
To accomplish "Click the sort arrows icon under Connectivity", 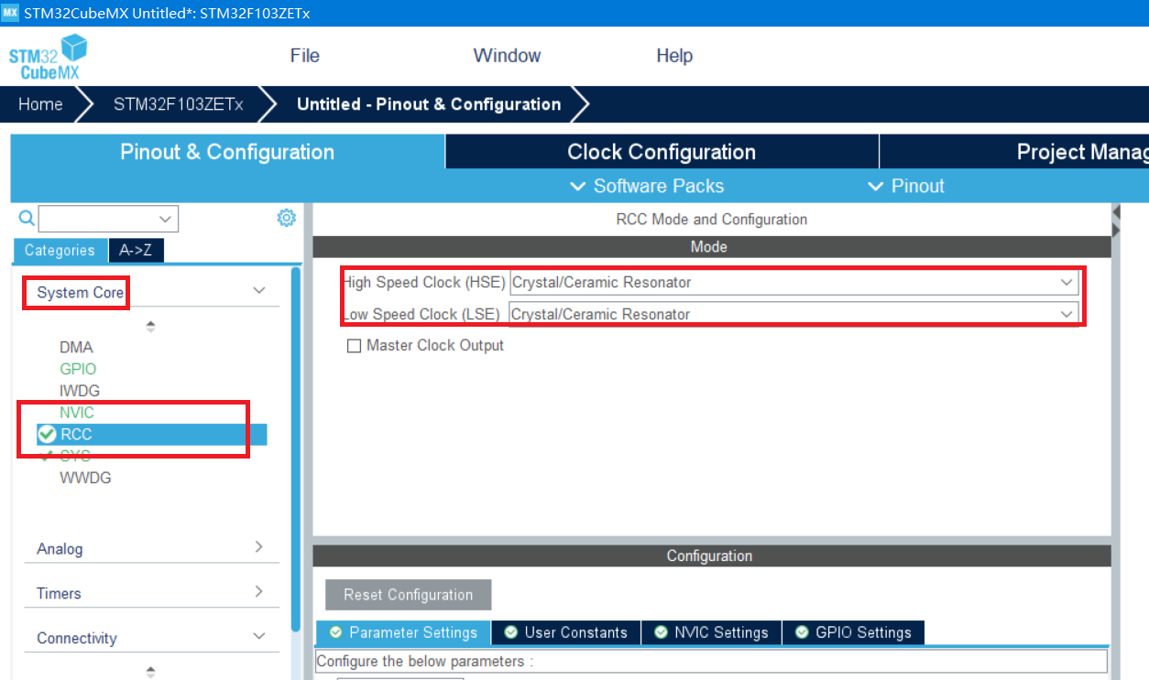I will pyautogui.click(x=151, y=672).
